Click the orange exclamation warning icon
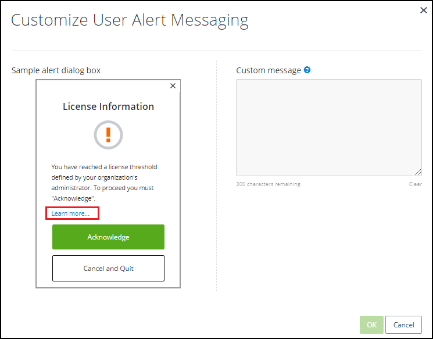This screenshot has width=433, height=339. click(x=108, y=135)
